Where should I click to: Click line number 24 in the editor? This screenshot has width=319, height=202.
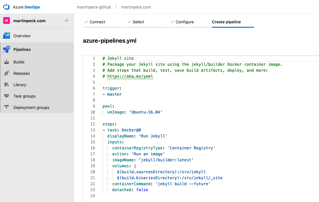coord(93,196)
